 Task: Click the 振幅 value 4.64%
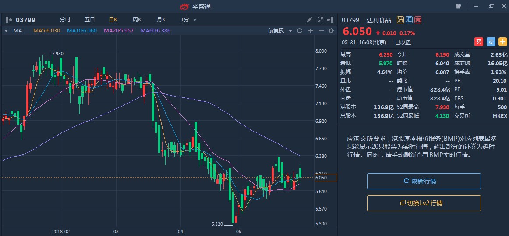385,72
